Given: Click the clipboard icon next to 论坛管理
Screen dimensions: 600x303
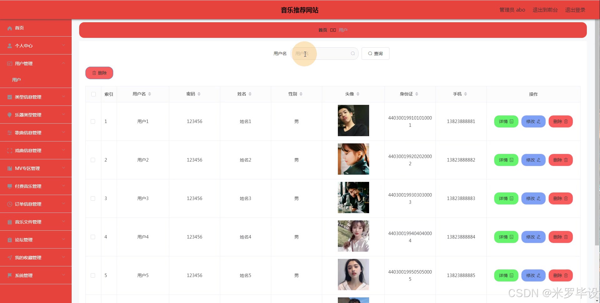Looking at the screenshot, I should [10, 240].
